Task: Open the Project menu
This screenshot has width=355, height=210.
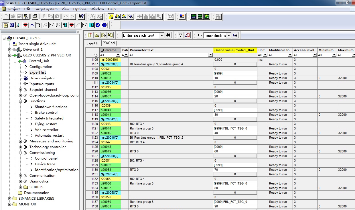Action: tap(14, 9)
